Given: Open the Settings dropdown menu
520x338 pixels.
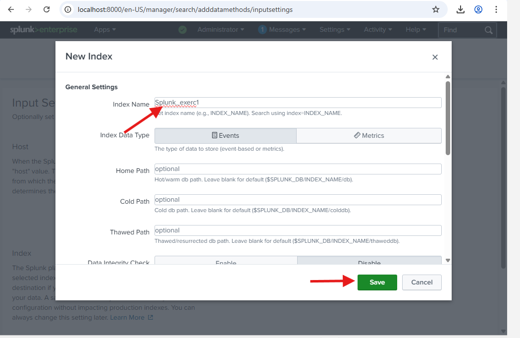Looking at the screenshot, I should (x=335, y=30).
